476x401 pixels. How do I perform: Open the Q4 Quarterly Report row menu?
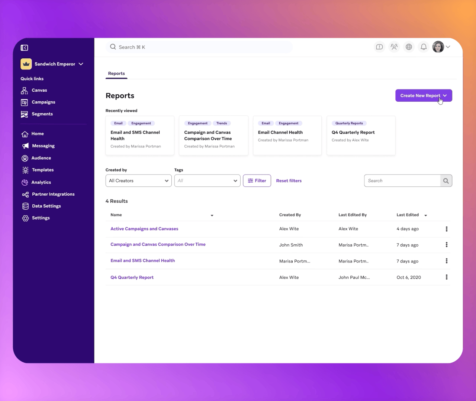[x=447, y=277]
